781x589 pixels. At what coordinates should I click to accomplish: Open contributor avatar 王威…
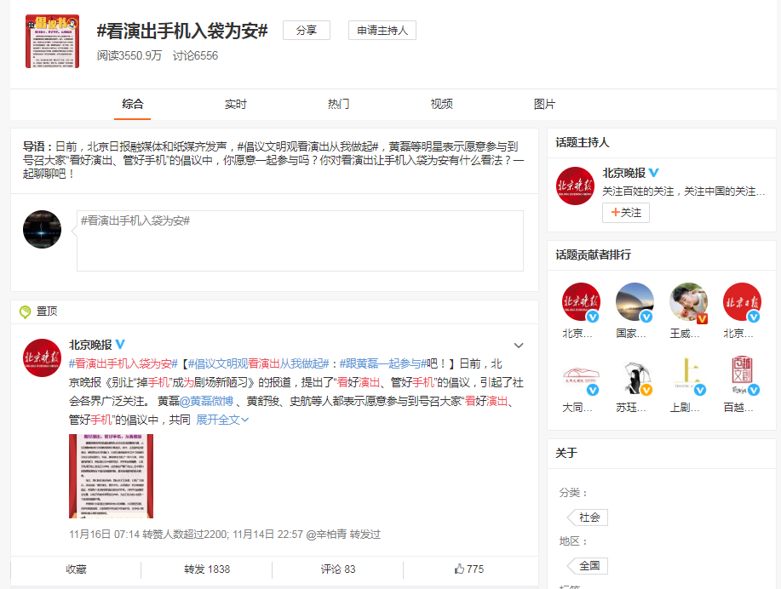pos(688,301)
